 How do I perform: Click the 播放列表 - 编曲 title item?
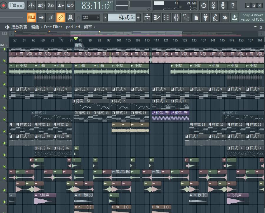[x=25, y=27]
